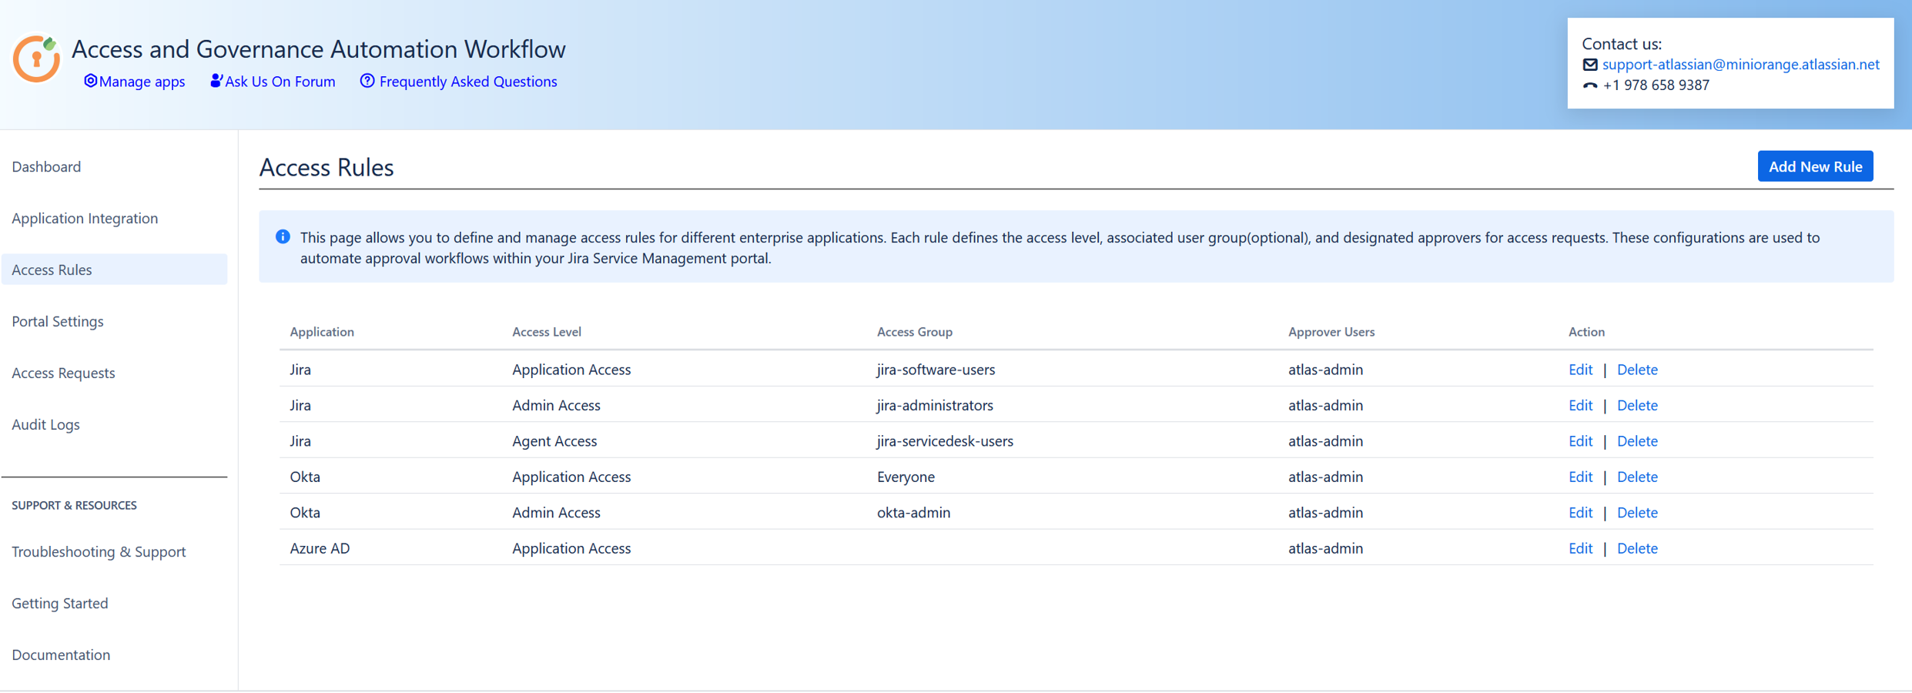Click atlas-admin approver in Azure AD row
Viewport: 1912px width, 693px height.
click(x=1325, y=548)
